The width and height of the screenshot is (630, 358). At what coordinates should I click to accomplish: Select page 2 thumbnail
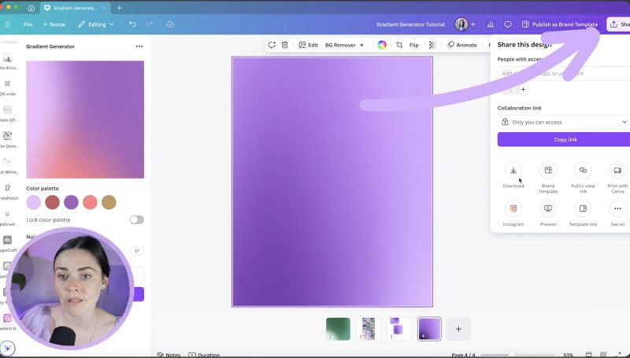pyautogui.click(x=369, y=329)
